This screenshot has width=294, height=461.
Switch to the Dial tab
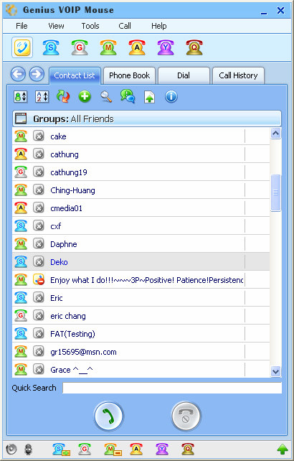click(x=184, y=75)
